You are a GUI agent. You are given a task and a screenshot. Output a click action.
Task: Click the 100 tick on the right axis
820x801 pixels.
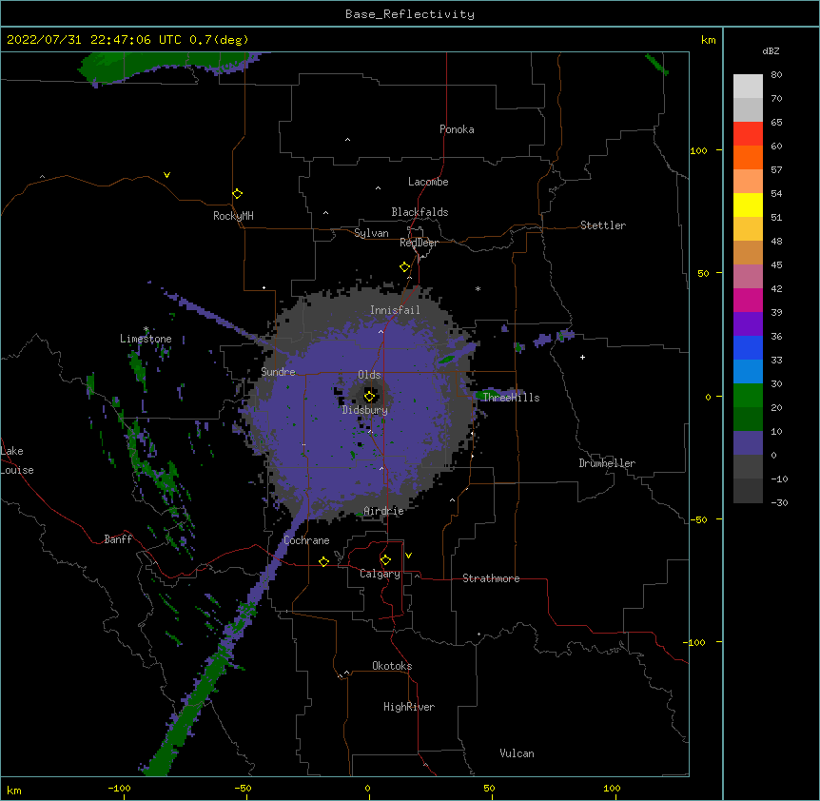pos(698,150)
